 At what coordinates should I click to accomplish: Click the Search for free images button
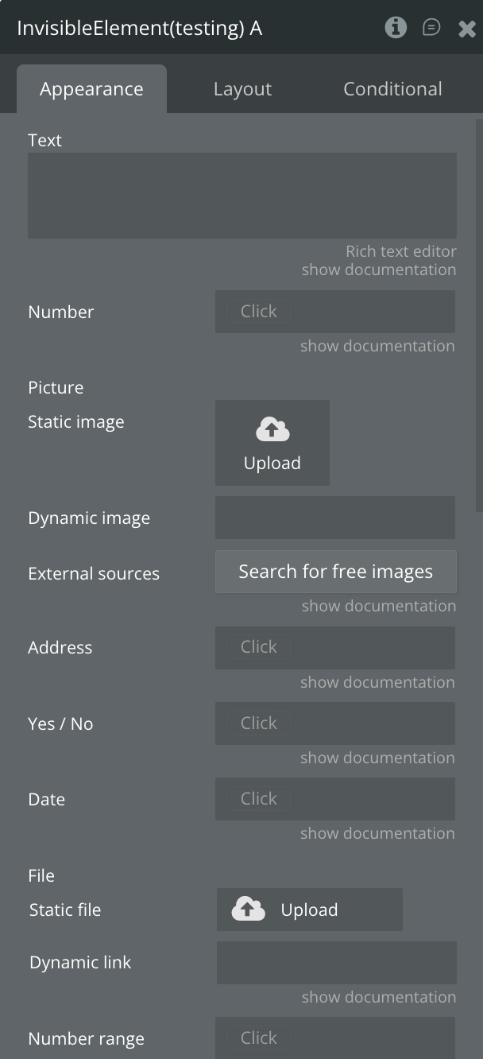[x=335, y=572]
